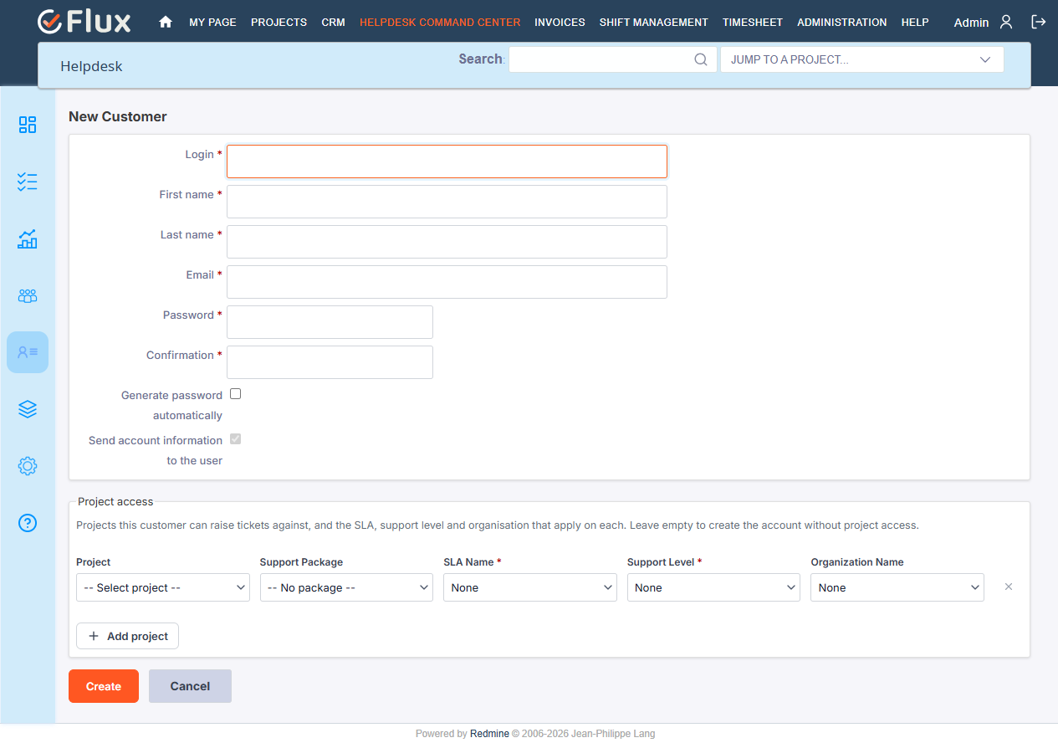The height and width of the screenshot is (743, 1058).
Task: Open the Timesheet menu
Action: 753,23
